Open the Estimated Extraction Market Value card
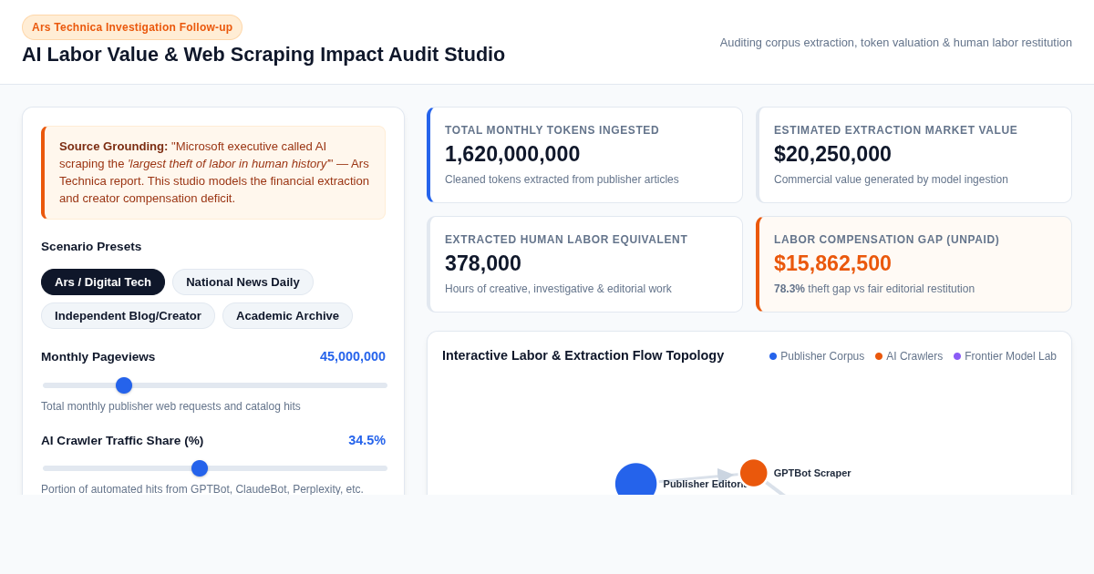Viewport: 1094px width, 574px height. (913, 155)
